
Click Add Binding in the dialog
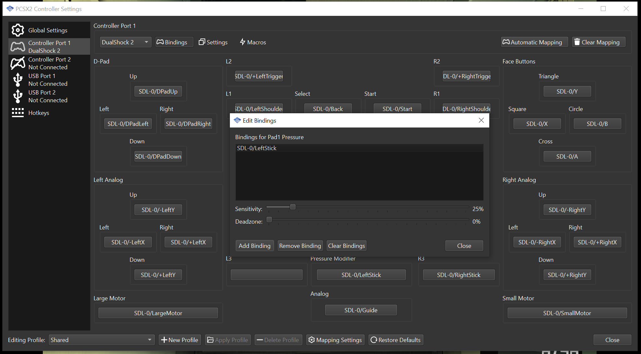click(255, 246)
